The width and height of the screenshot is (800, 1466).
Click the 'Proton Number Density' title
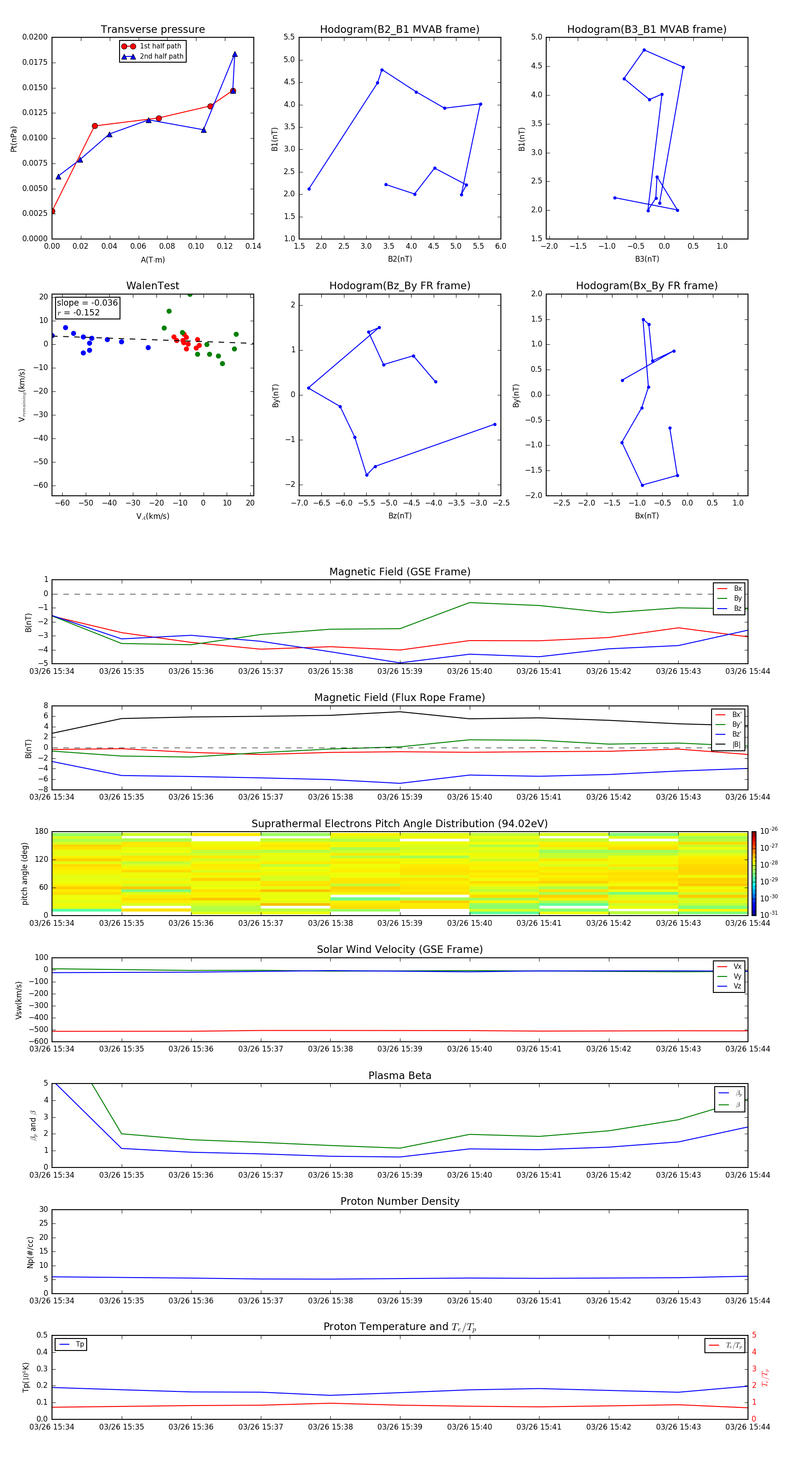400,1201
